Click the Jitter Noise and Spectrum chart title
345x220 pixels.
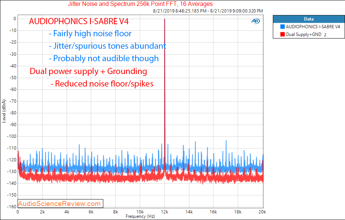pyautogui.click(x=140, y=4)
